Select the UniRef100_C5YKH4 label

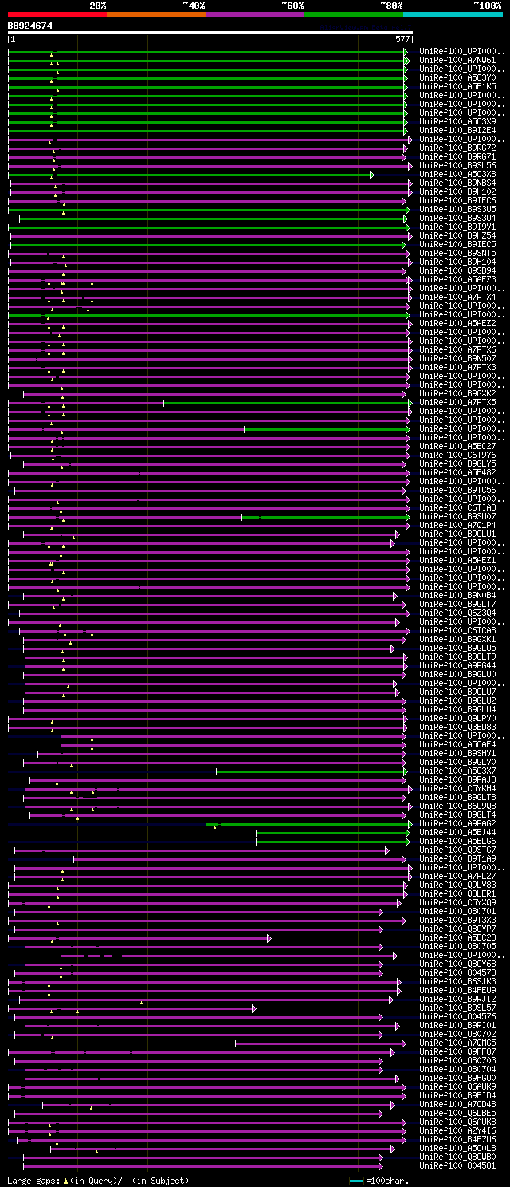(457, 789)
